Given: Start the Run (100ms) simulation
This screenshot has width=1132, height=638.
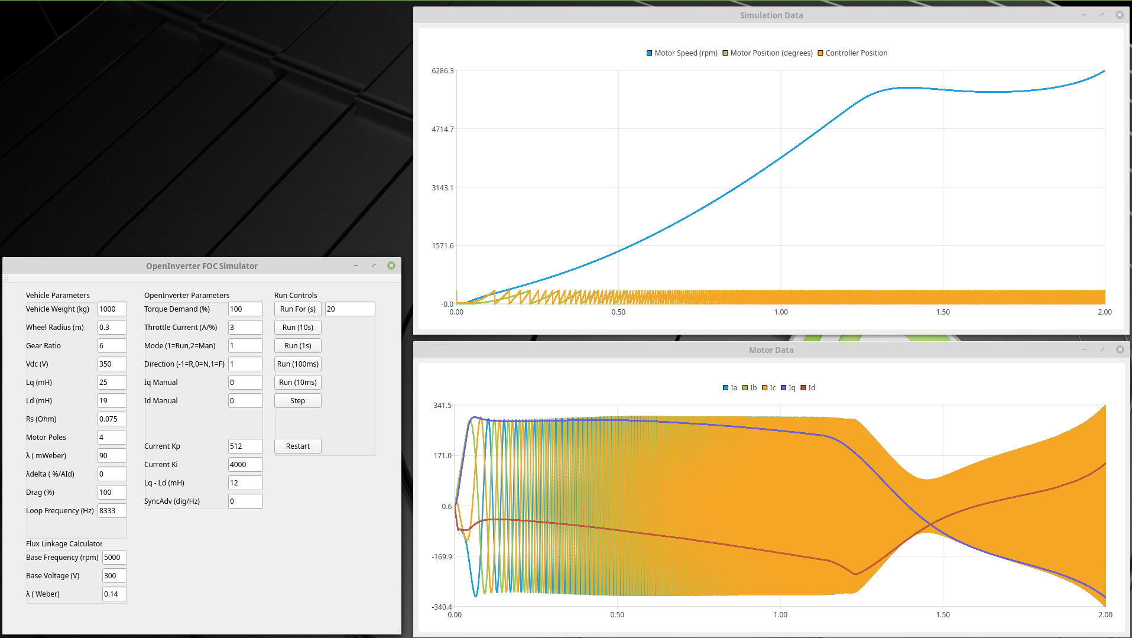Looking at the screenshot, I should [x=297, y=364].
